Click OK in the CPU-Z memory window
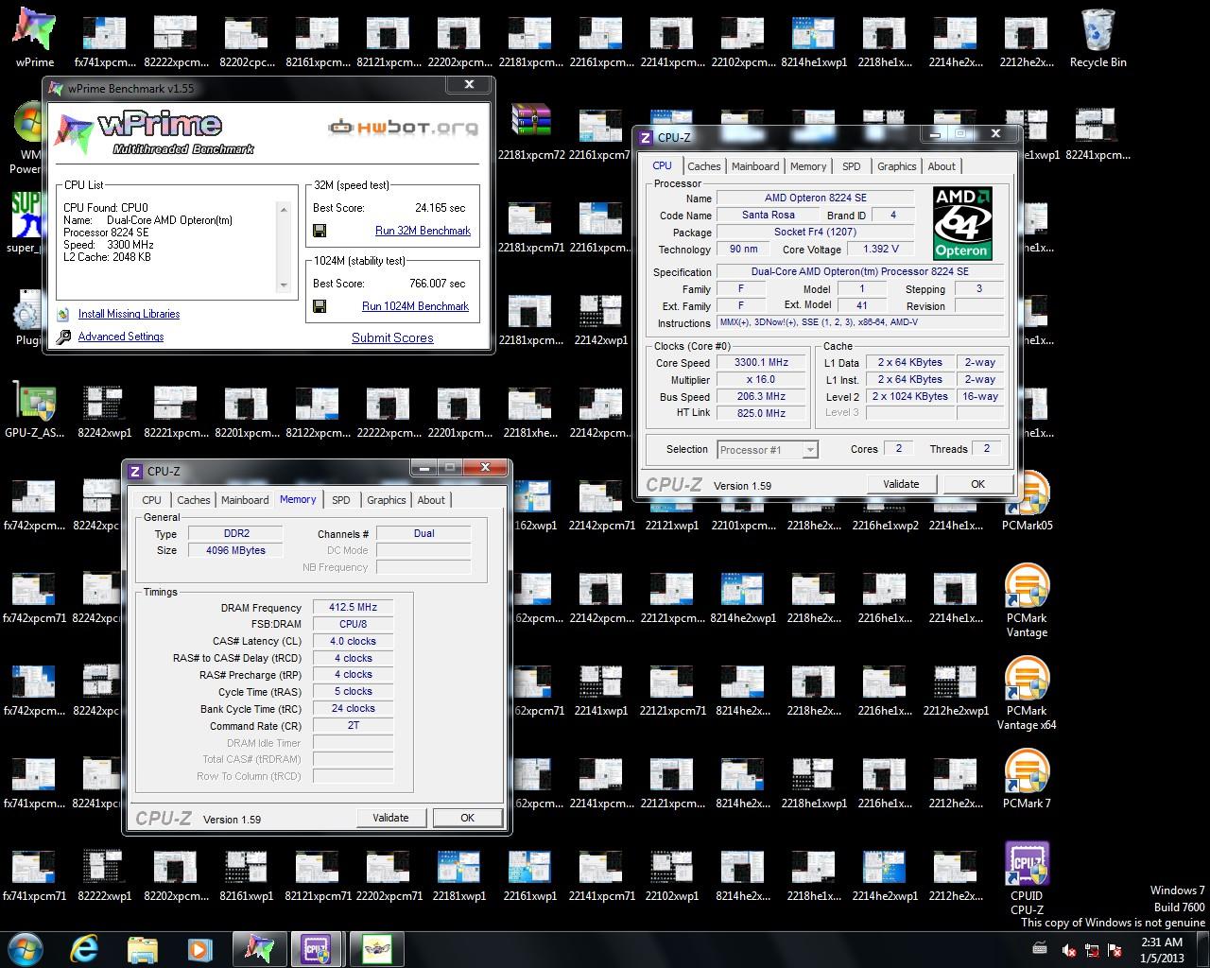The width and height of the screenshot is (1210, 968). point(467,818)
